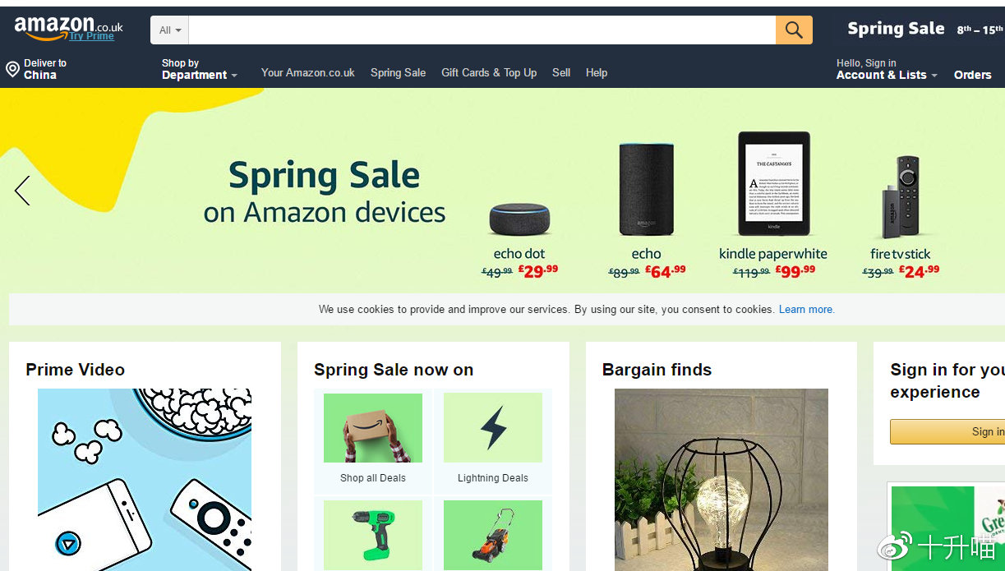Click the yellow Sign in button

pyautogui.click(x=947, y=431)
